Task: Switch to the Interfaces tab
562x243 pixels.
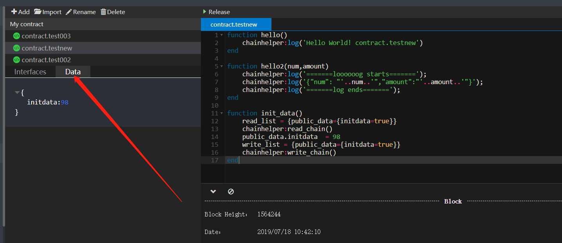Action: tap(30, 72)
